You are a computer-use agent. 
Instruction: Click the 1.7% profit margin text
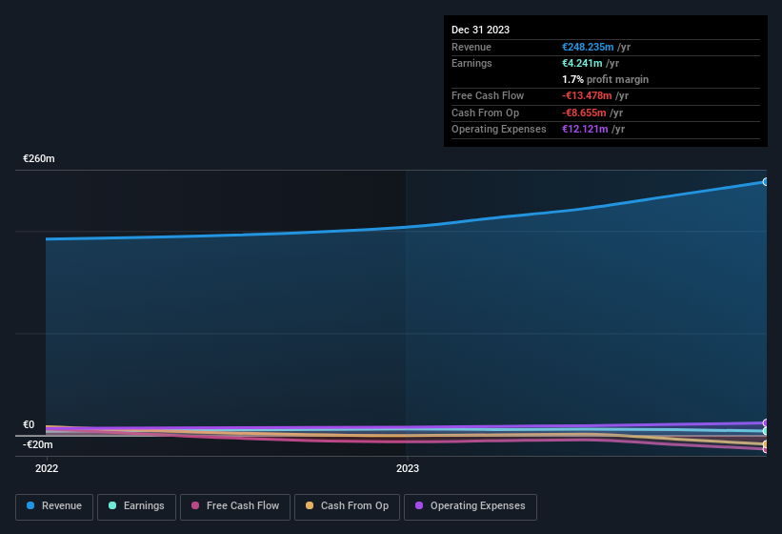pos(605,79)
